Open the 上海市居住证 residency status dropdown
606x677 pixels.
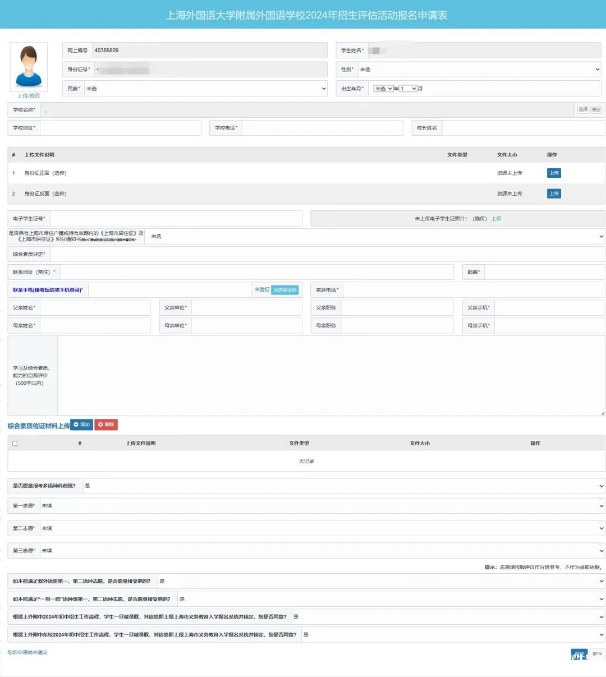point(375,237)
